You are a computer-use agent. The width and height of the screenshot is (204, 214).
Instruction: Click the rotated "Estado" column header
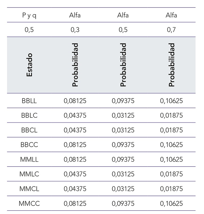29,65
